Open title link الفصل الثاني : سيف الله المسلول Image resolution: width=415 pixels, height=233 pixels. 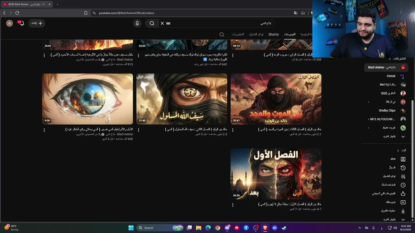tap(196, 129)
